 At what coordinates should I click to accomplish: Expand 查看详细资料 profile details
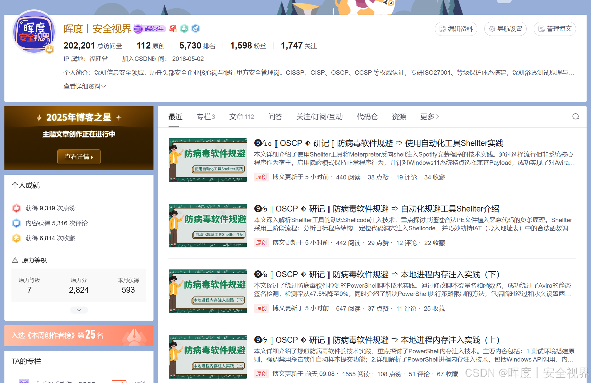[x=84, y=86]
